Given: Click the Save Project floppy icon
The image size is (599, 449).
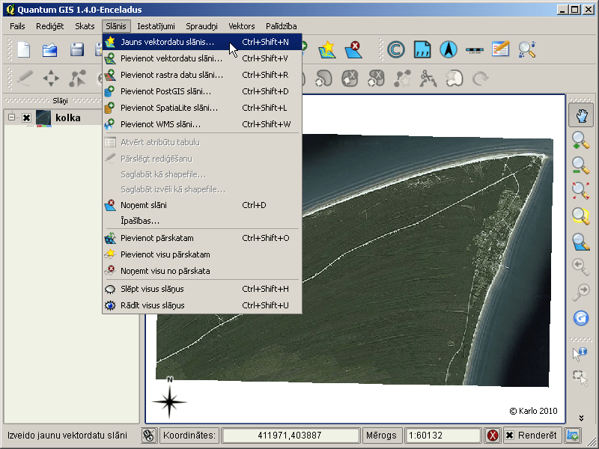Looking at the screenshot, I should click(77, 49).
